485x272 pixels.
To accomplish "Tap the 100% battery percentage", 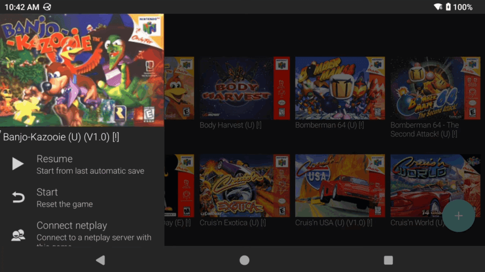I will click(463, 7).
